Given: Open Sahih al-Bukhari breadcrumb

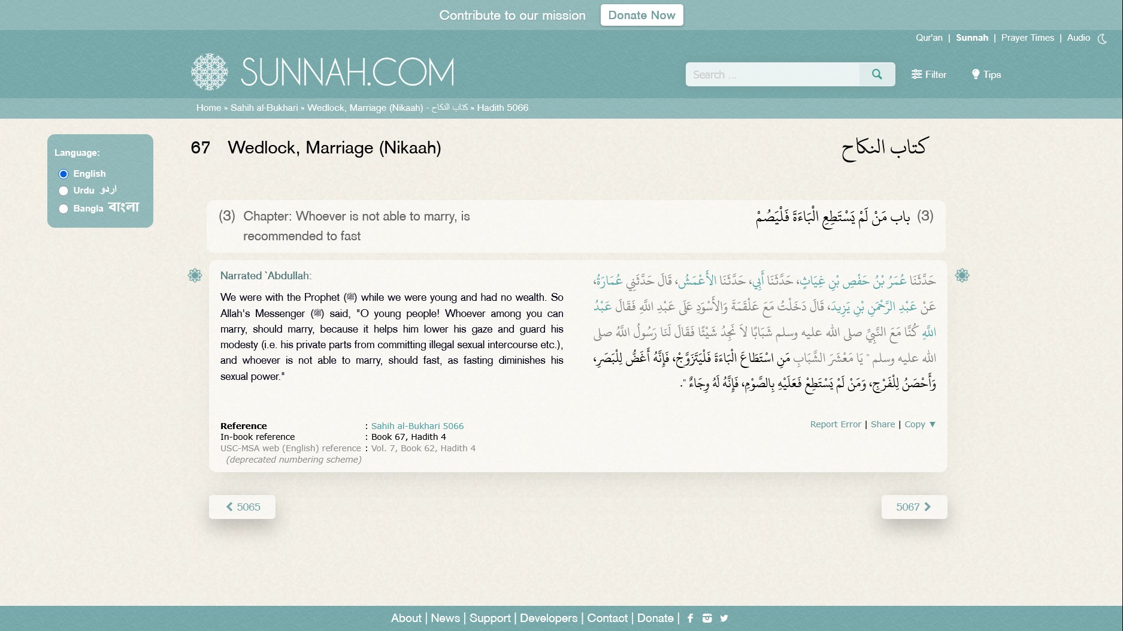Looking at the screenshot, I should tap(264, 108).
